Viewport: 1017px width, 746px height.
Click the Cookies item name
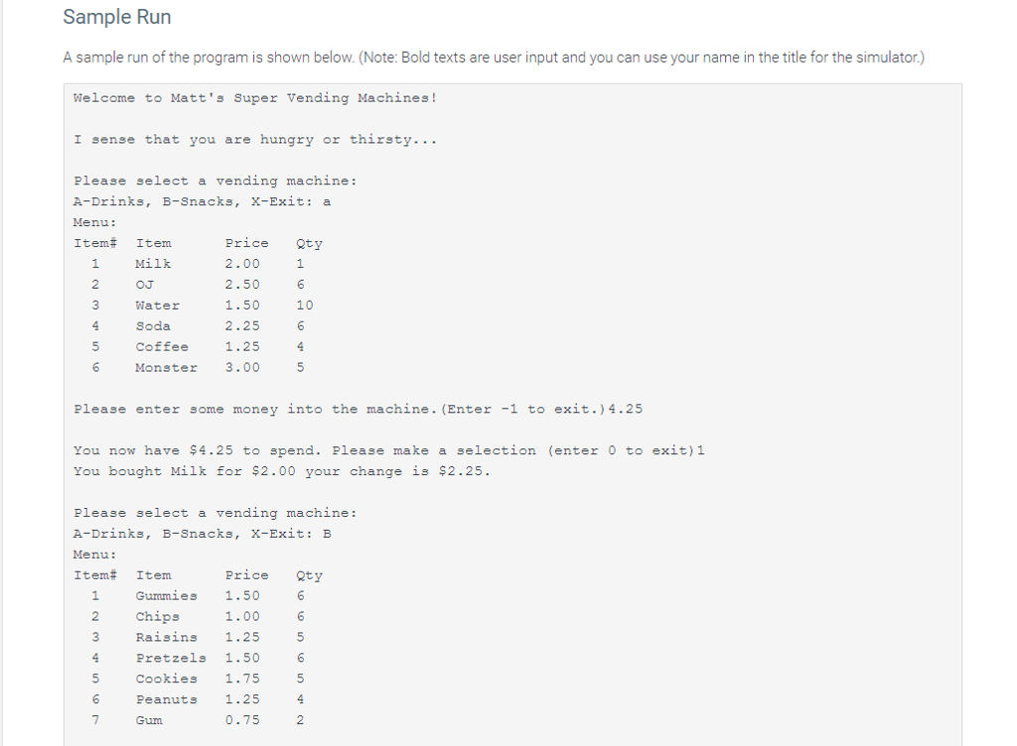166,679
